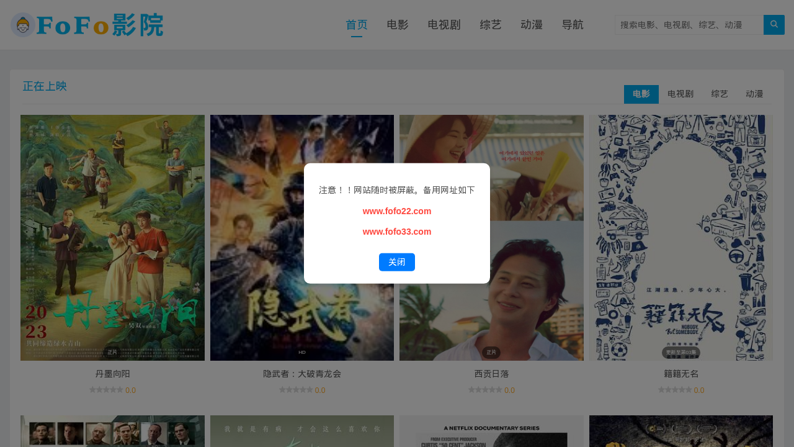The height and width of the screenshot is (447, 794).
Task: Click the magnifier search icon button
Action: point(774,25)
